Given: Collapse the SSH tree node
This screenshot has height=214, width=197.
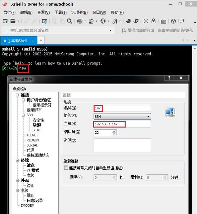Looking at the screenshot, I should coord(23,115).
